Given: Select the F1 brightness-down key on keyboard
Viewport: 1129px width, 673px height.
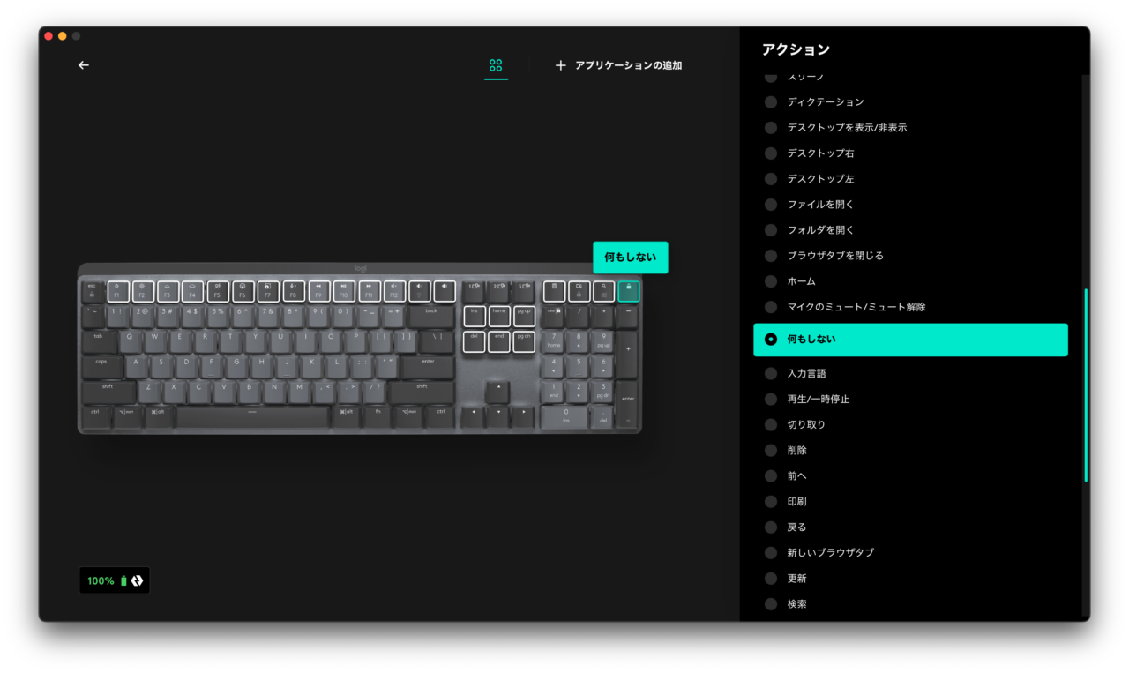Looking at the screenshot, I should [x=118, y=292].
